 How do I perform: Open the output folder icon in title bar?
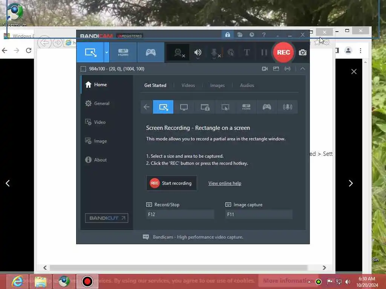pos(240,35)
